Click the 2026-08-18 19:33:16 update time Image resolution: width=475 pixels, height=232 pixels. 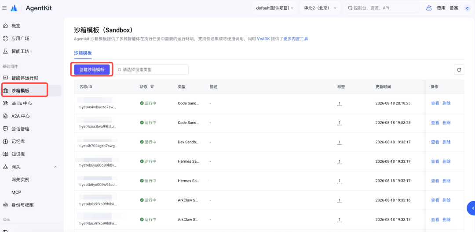pos(393,200)
